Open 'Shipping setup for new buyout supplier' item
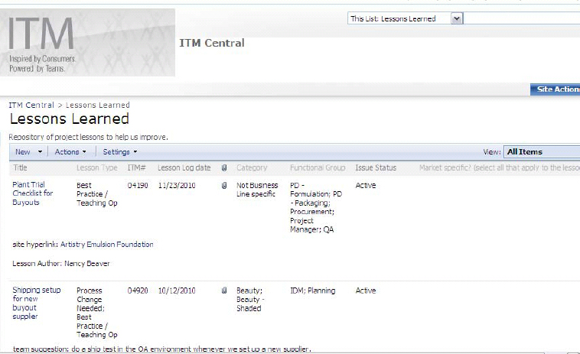580x354 pixels. (x=30, y=303)
